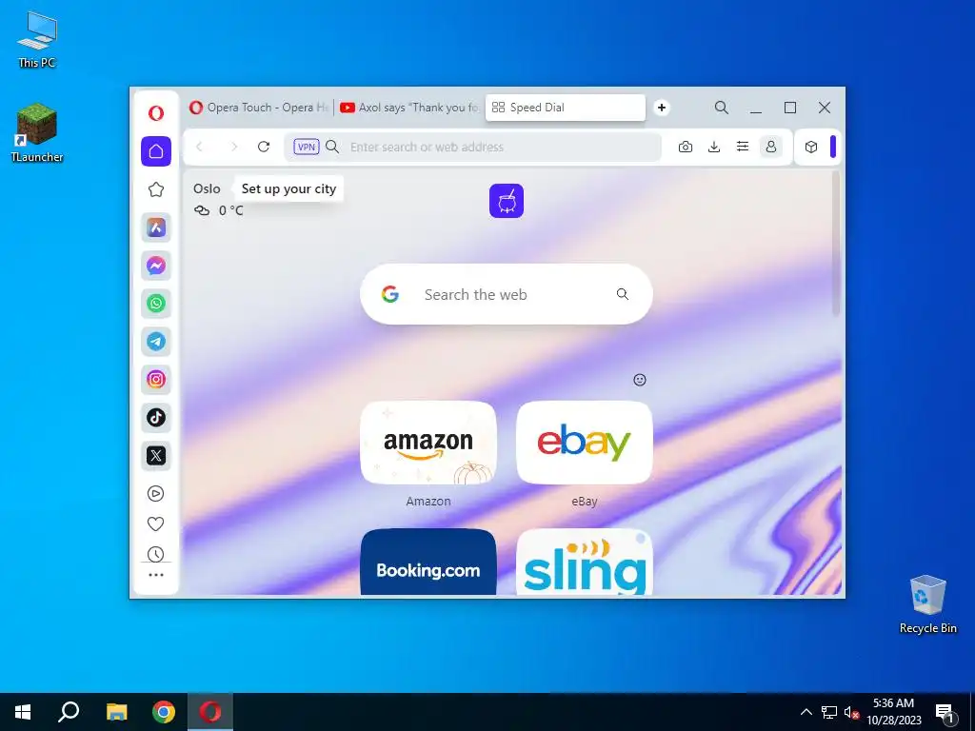The width and height of the screenshot is (975, 731).
Task: Open Chrome from taskbar
Action: tap(164, 712)
